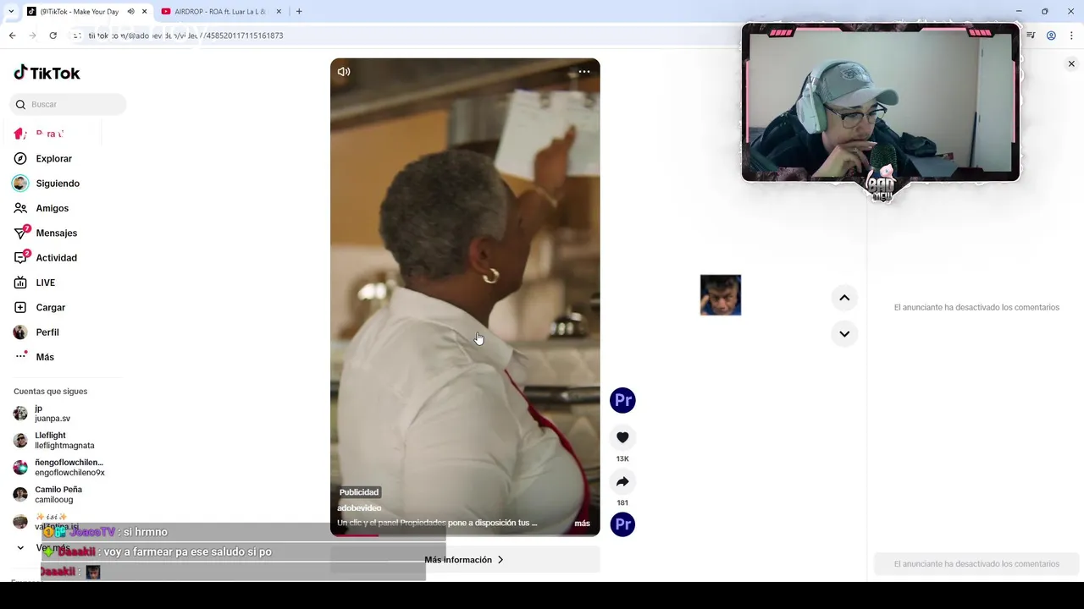1084x609 pixels.
Task: Open the adobevideo username link
Action: point(359,508)
